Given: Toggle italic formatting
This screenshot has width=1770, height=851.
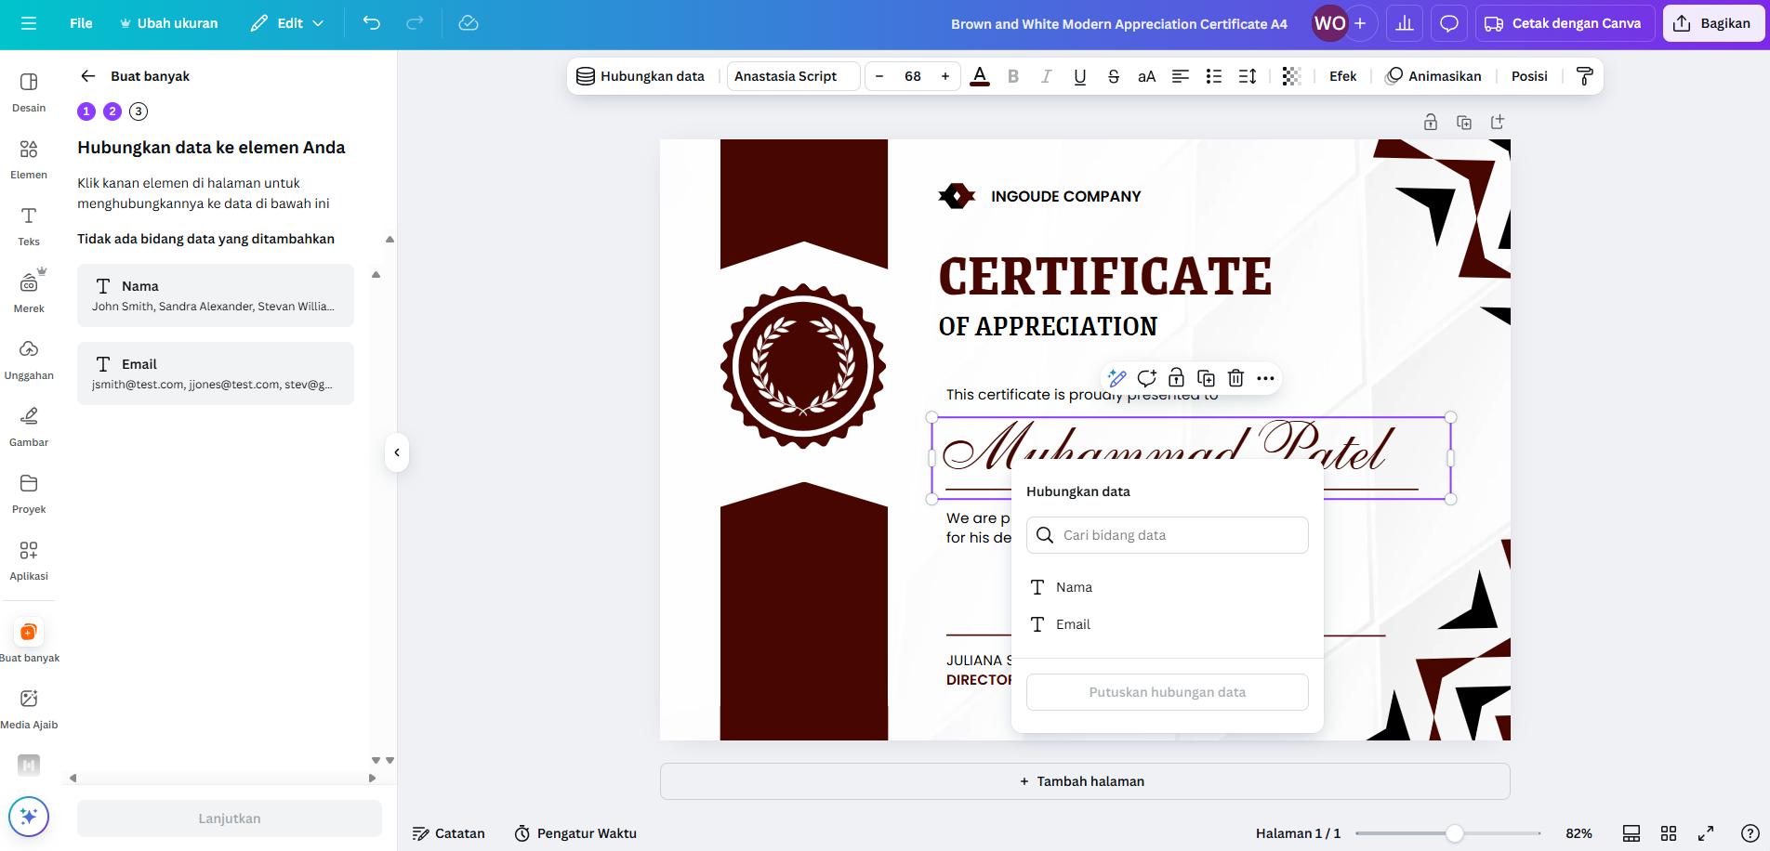Looking at the screenshot, I should (1046, 76).
